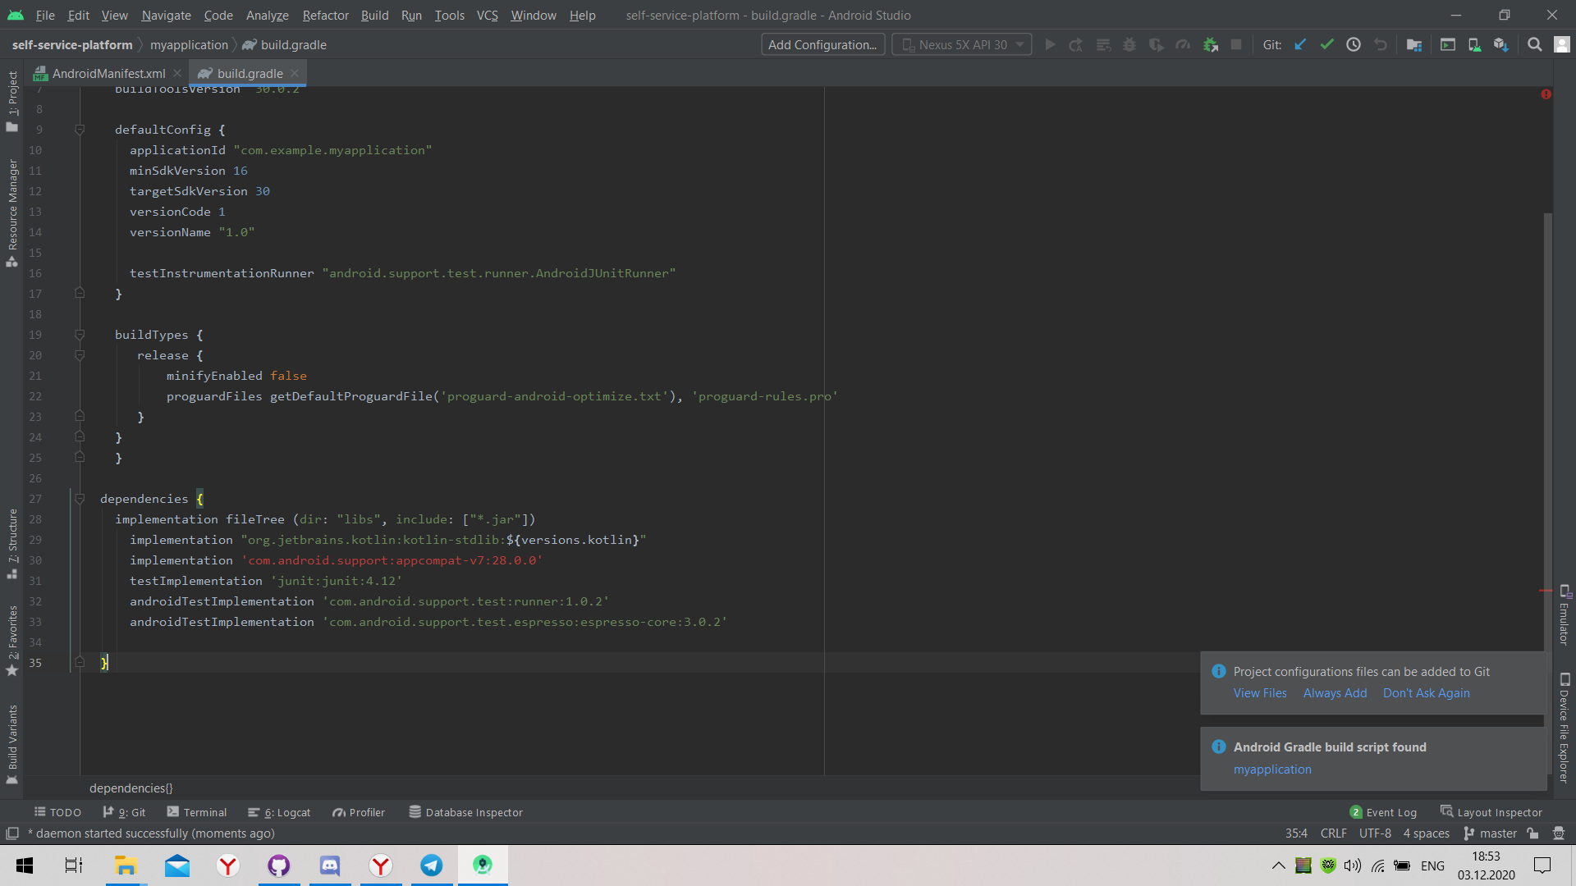Toggle the Terminal tool window
Screen dimensions: 1576x886
[197, 812]
